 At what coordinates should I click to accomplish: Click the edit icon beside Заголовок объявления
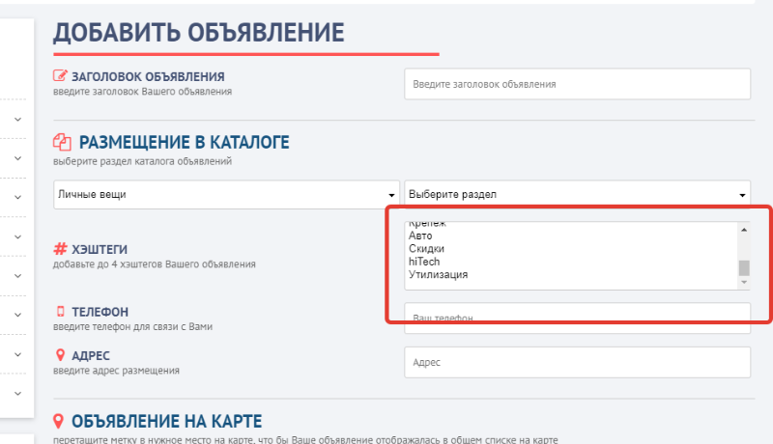[61, 76]
